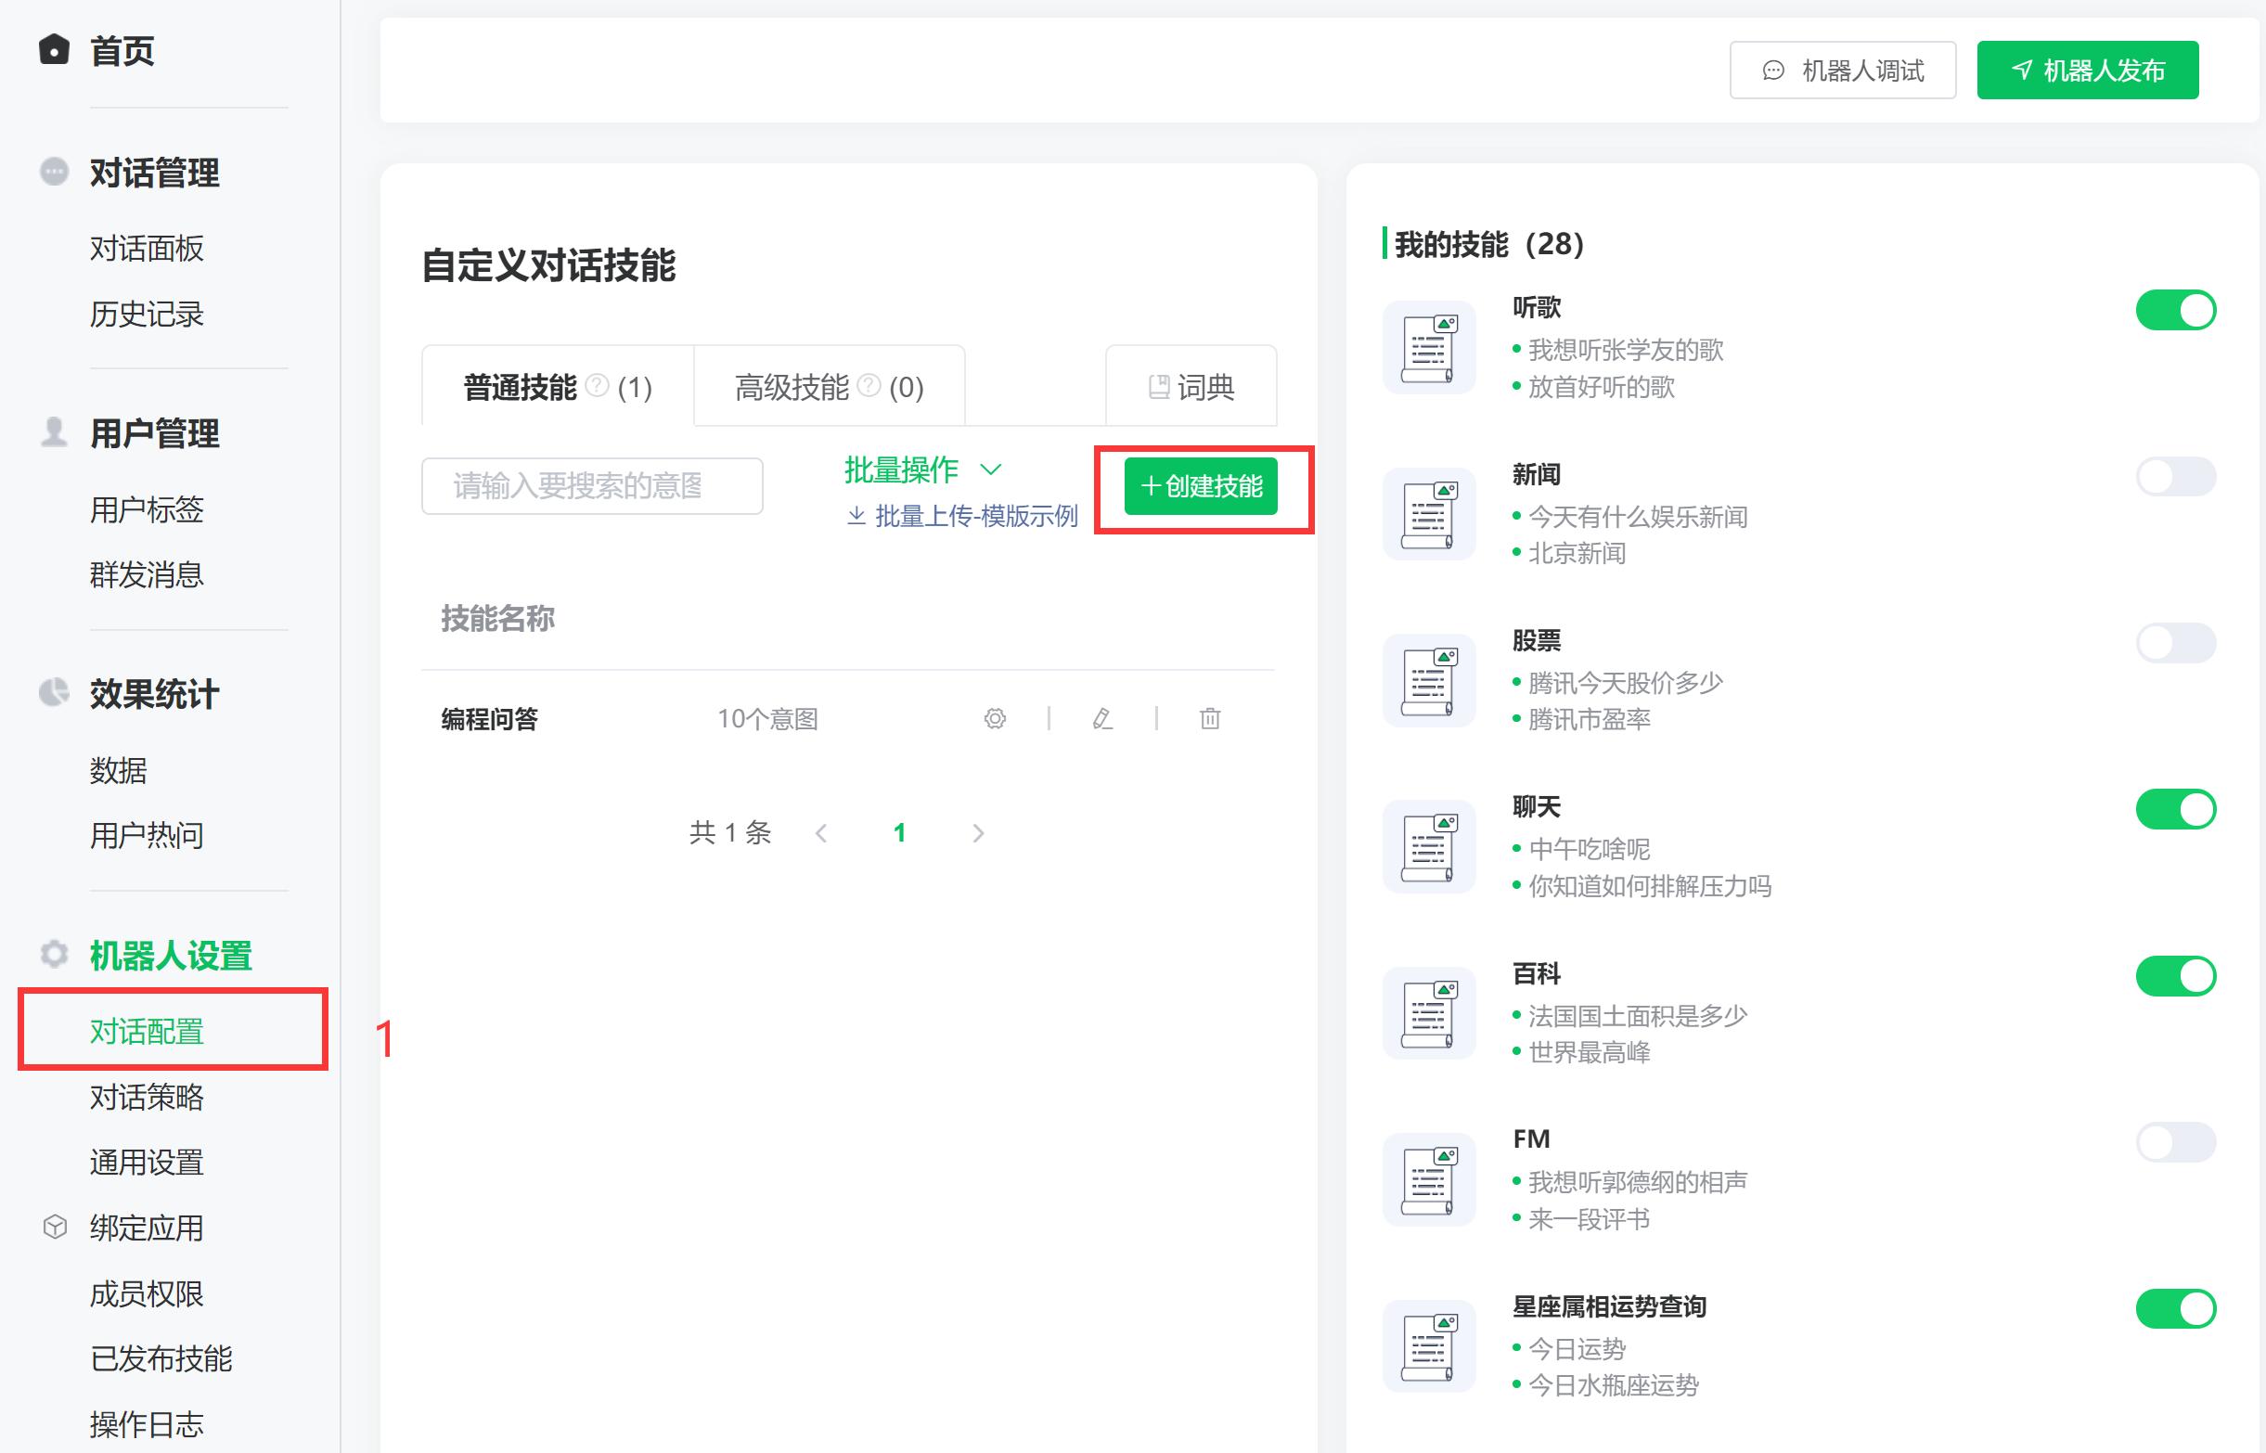Open settings gear for 编程问答 skill
This screenshot has width=2266, height=1453.
(994, 719)
